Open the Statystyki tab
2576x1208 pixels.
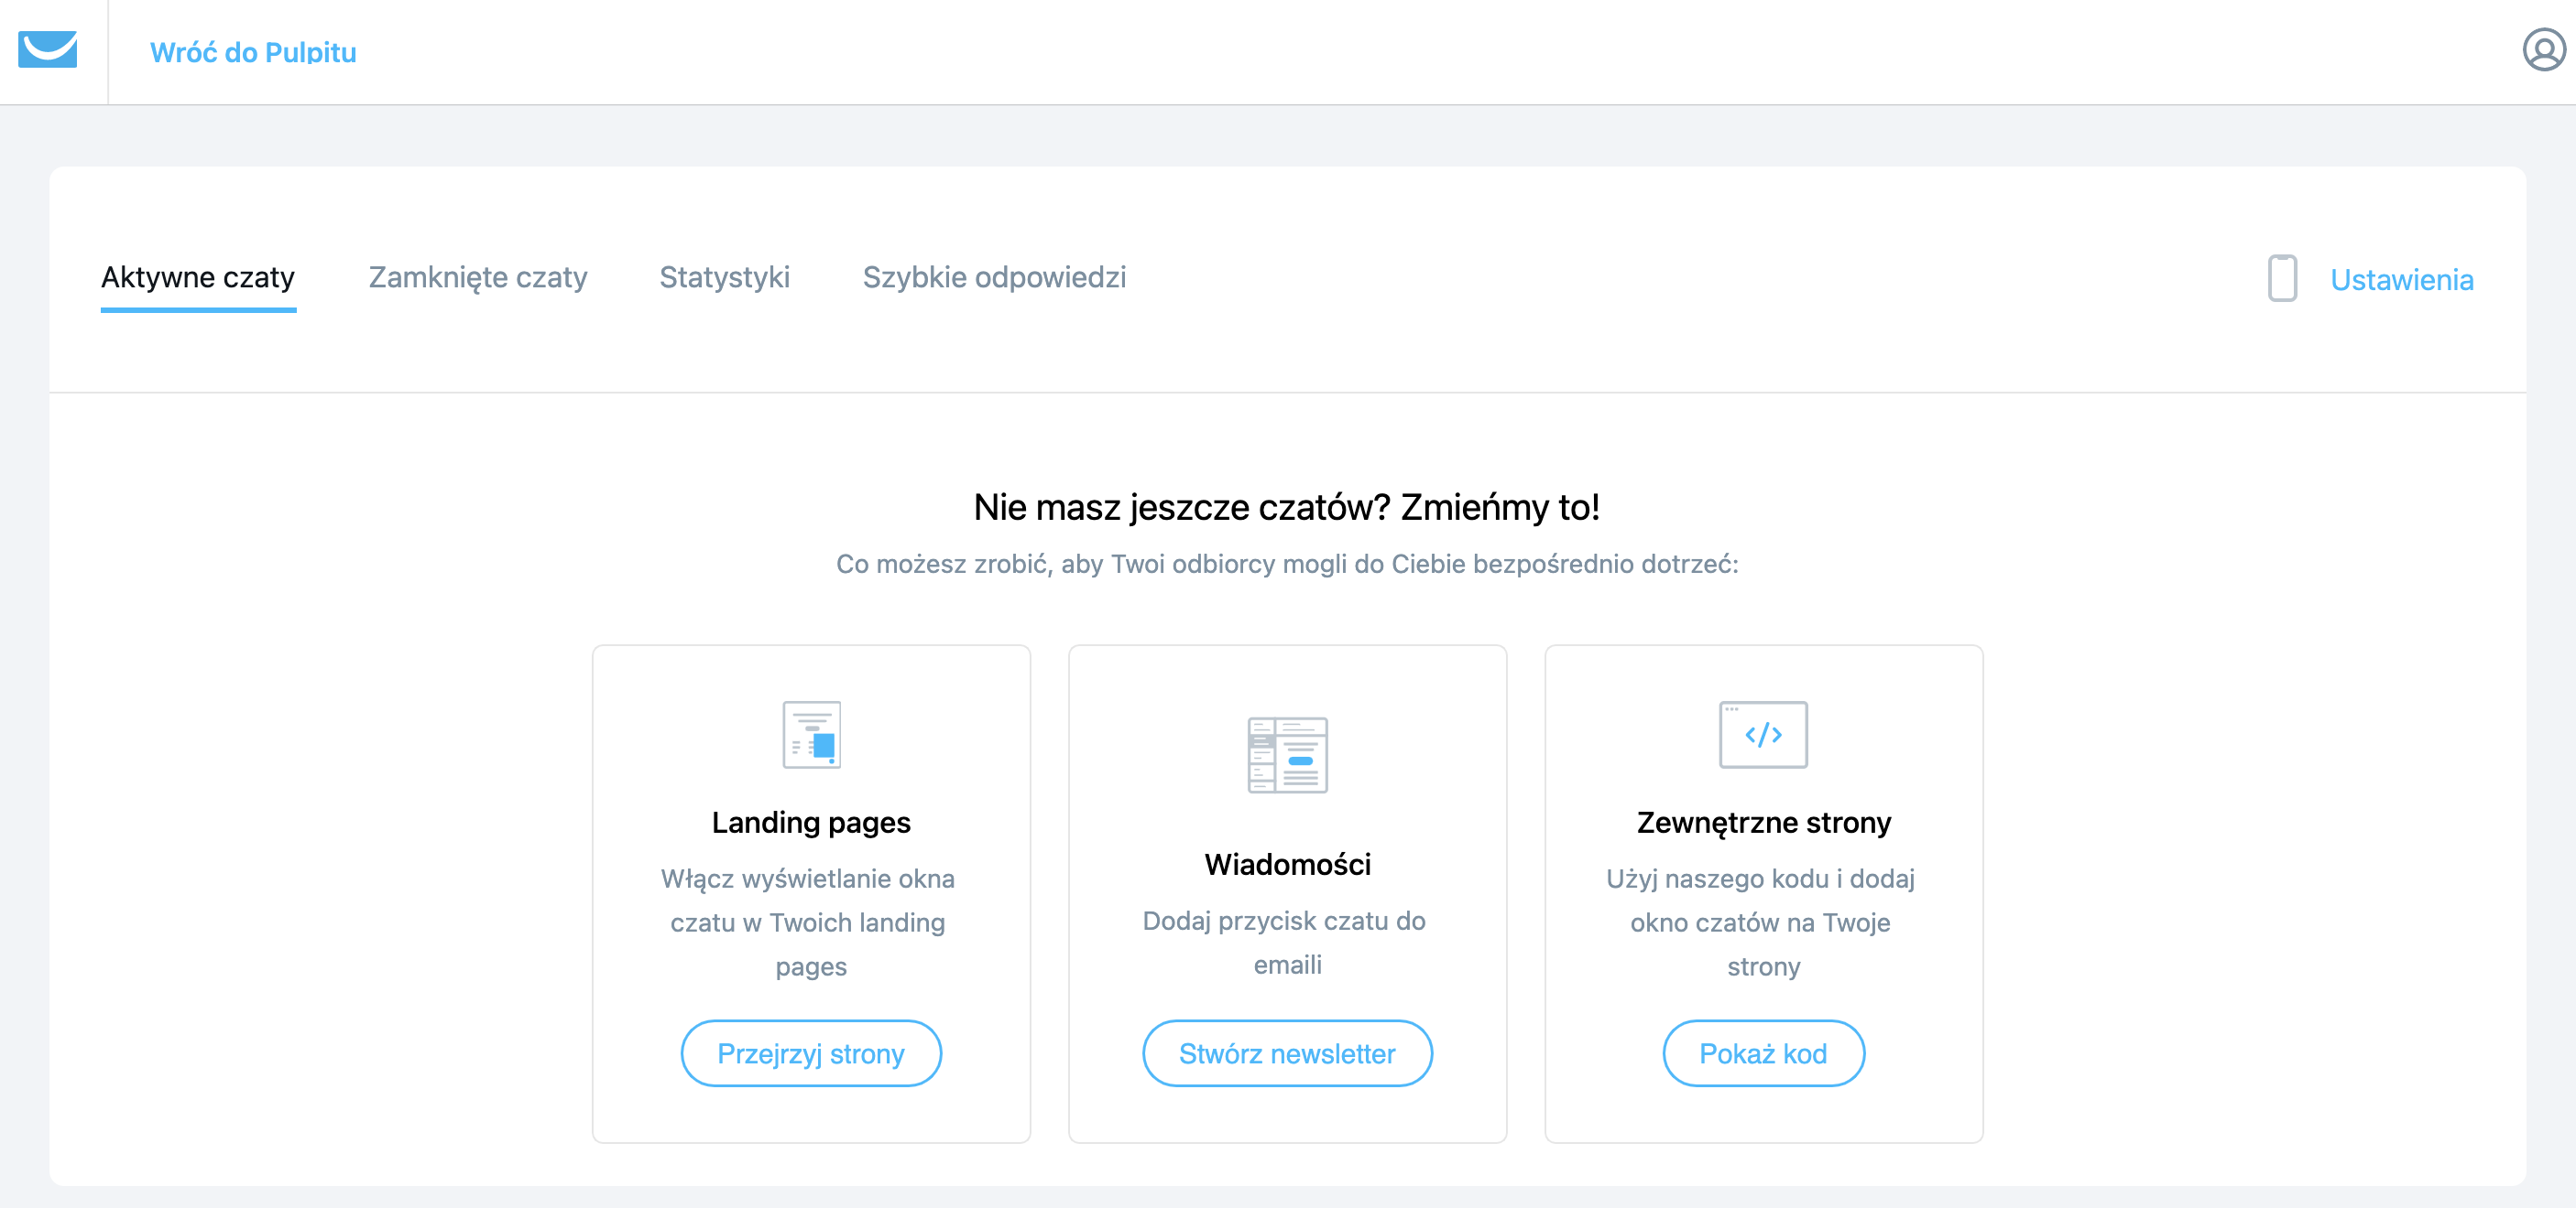(724, 278)
